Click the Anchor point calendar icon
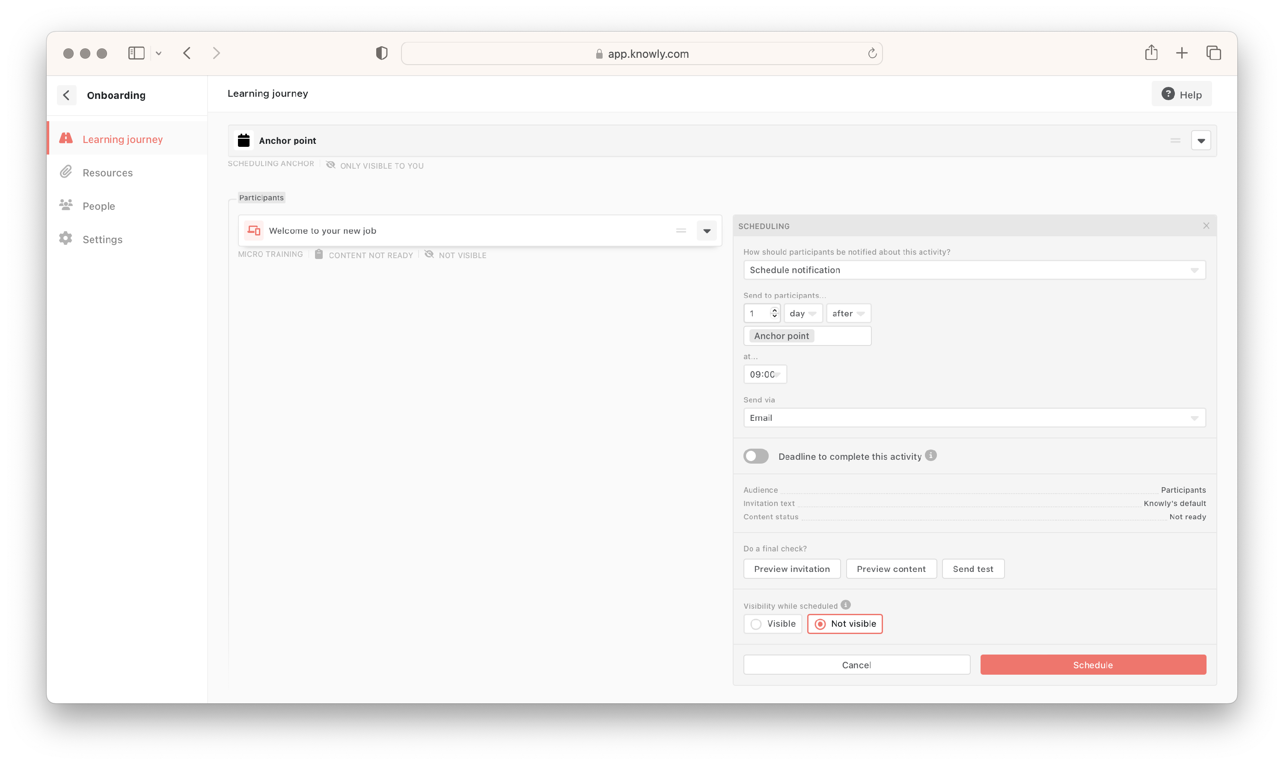The image size is (1284, 765). (x=244, y=140)
